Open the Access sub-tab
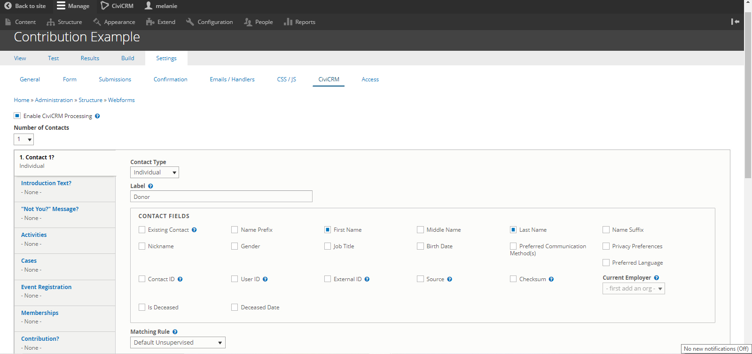 click(x=370, y=79)
